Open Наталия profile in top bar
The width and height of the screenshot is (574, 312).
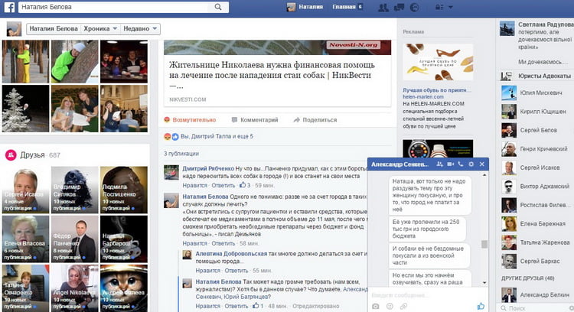[305, 8]
